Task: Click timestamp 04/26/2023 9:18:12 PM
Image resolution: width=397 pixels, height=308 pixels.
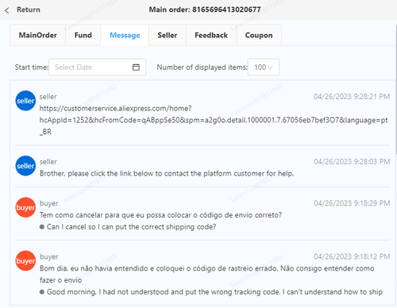Action: point(352,256)
